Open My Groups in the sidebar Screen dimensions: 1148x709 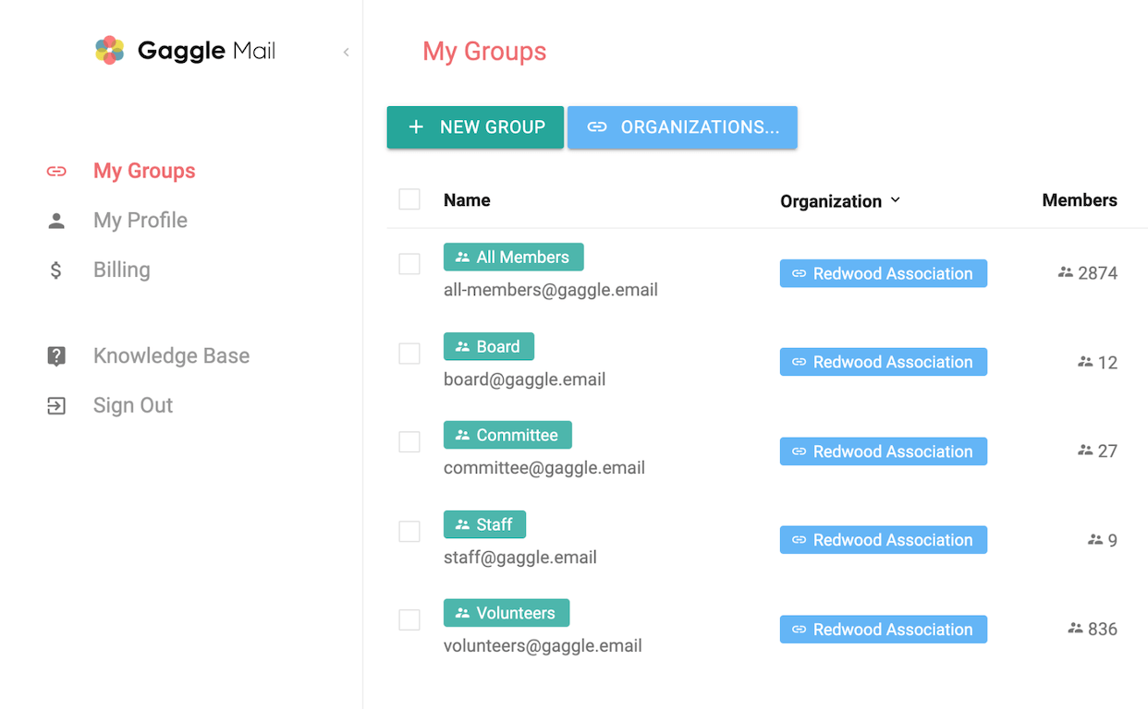[144, 171]
